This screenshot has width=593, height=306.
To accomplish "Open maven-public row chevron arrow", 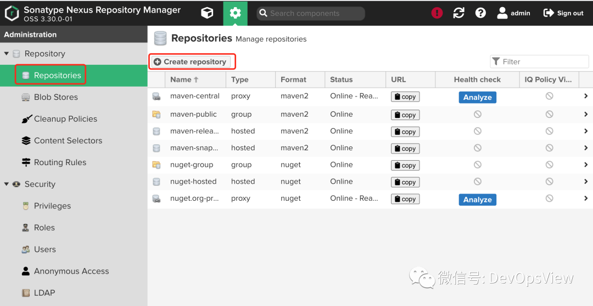I will point(586,114).
